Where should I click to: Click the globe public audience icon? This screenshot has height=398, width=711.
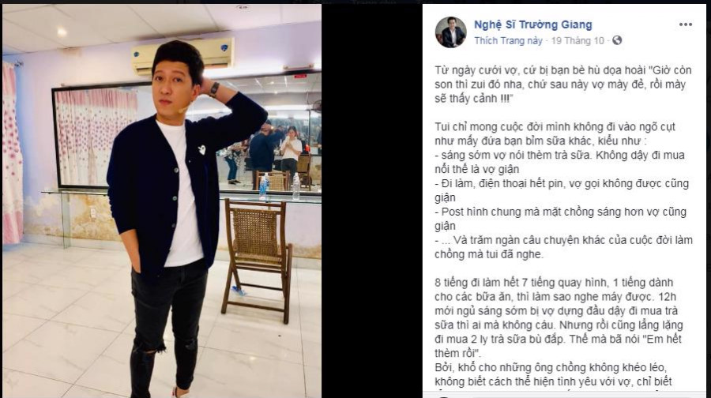[617, 40]
